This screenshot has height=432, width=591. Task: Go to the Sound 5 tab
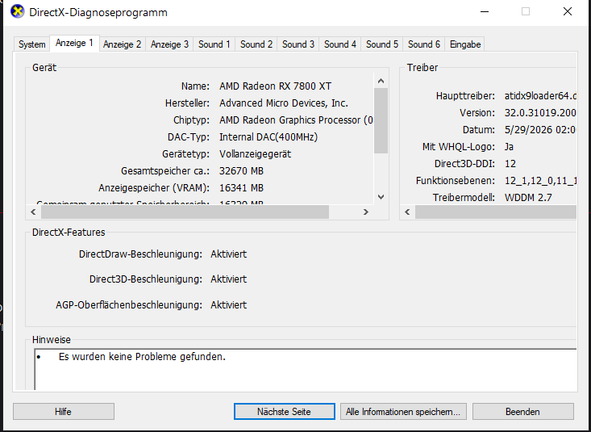click(x=382, y=44)
